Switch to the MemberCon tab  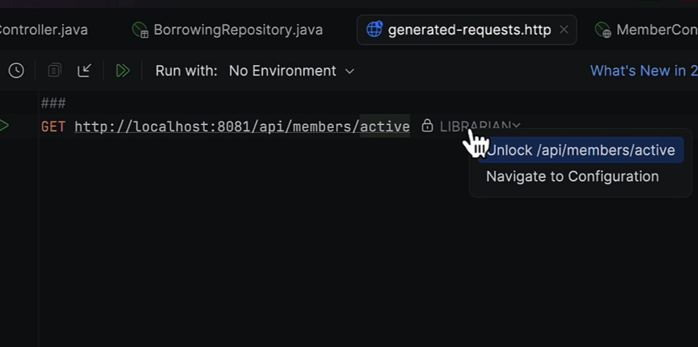coord(646,30)
